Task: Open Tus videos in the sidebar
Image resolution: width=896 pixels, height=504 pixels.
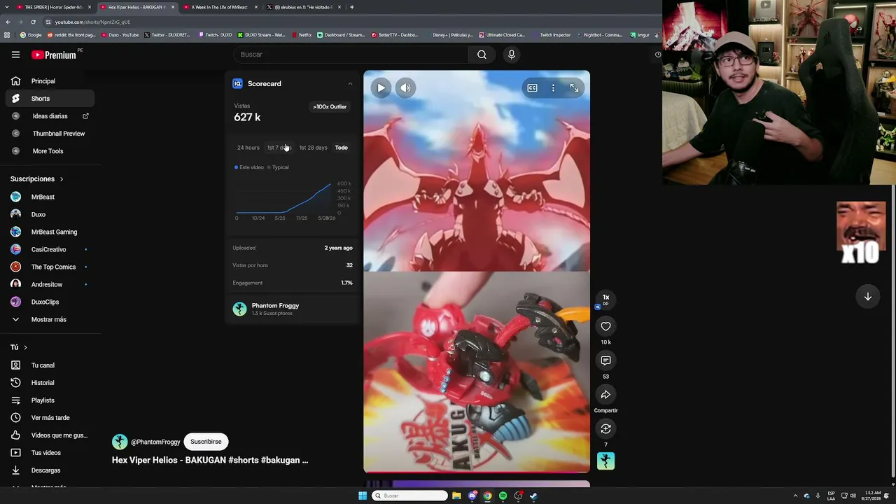Action: pyautogui.click(x=50, y=453)
